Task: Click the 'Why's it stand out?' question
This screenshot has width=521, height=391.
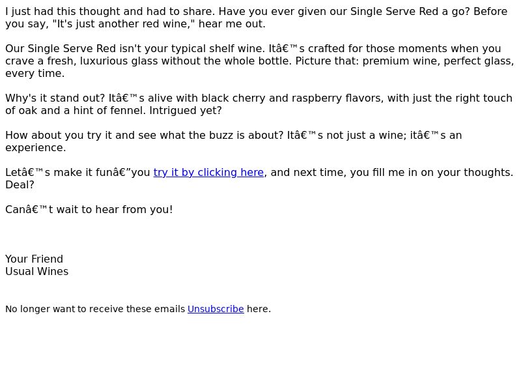Action: (x=55, y=98)
